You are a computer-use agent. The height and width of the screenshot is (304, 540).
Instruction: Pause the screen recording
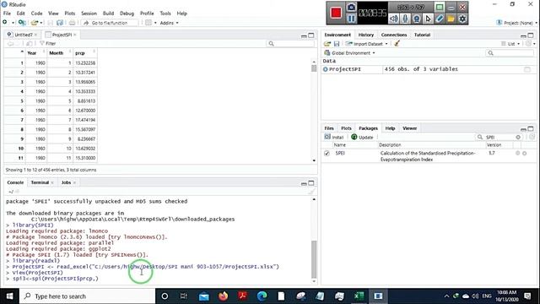coord(351,19)
